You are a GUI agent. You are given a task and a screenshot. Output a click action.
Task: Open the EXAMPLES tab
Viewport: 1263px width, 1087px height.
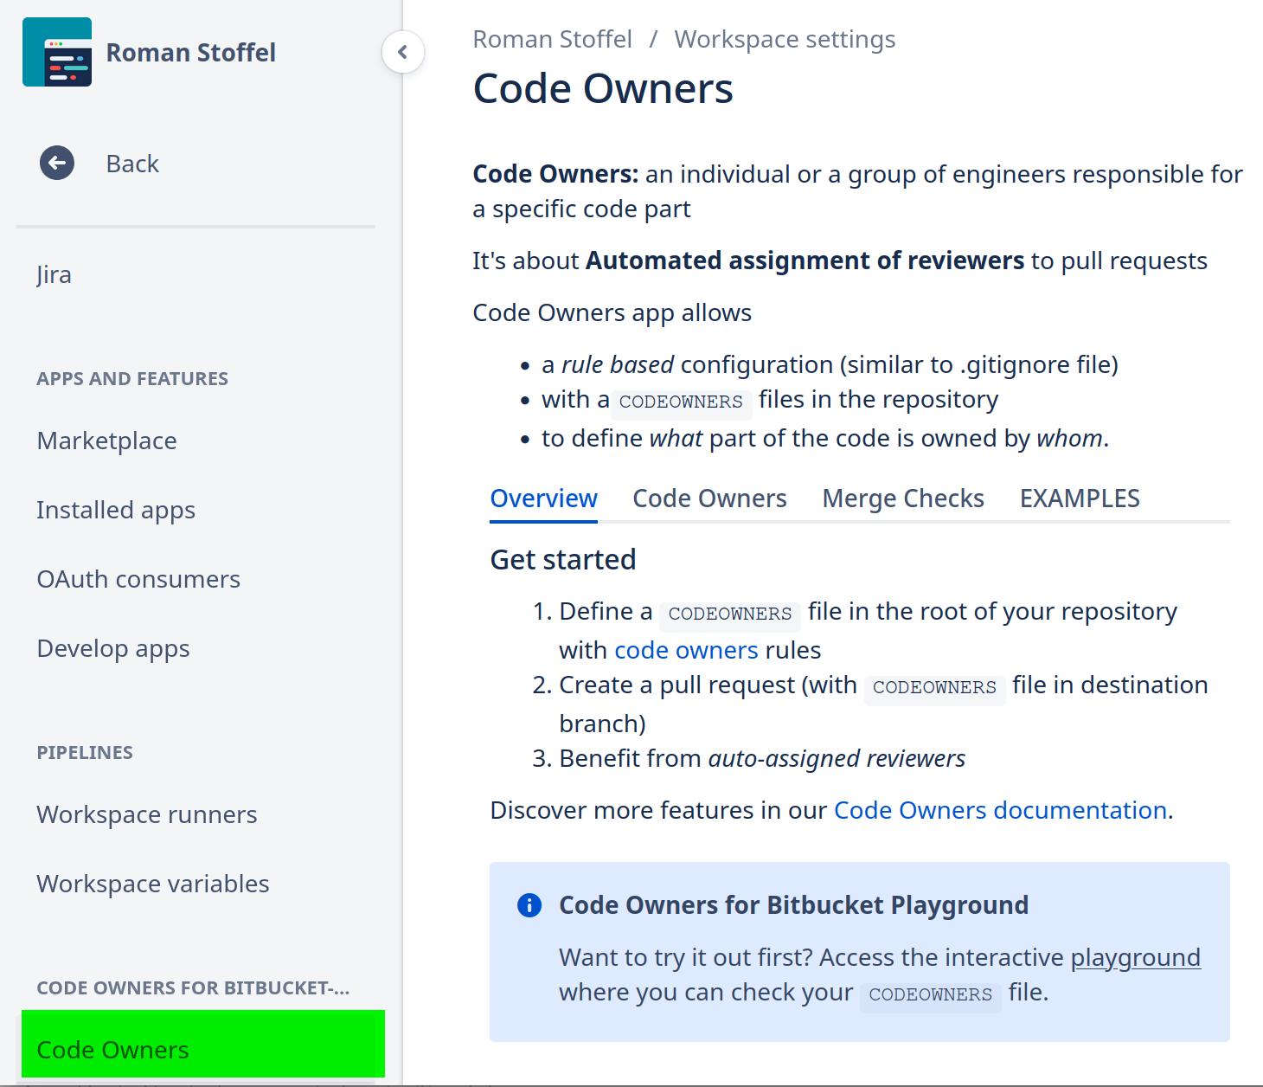[x=1080, y=498]
